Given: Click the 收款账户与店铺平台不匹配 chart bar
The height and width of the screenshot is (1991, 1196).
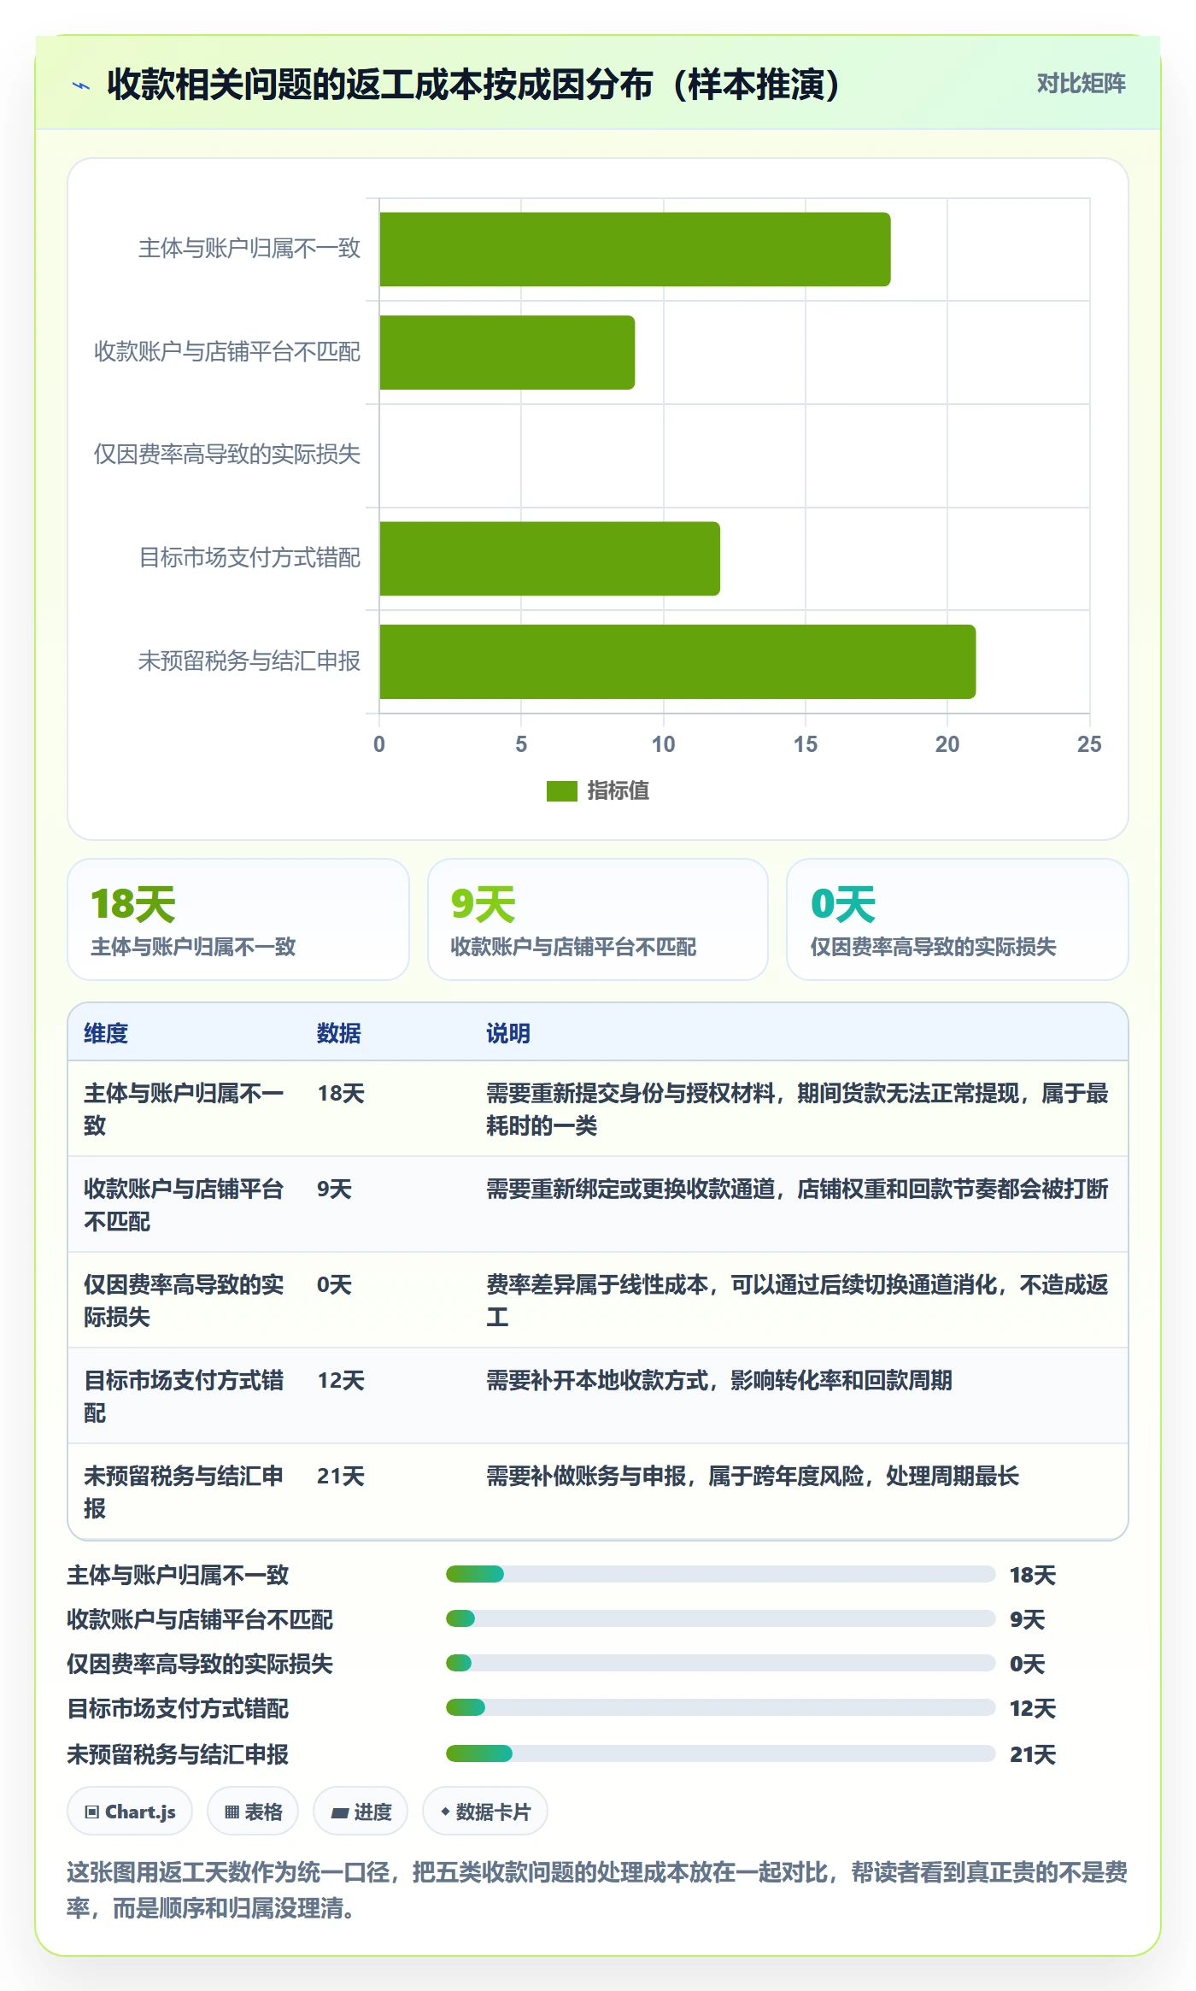Looking at the screenshot, I should (x=507, y=352).
